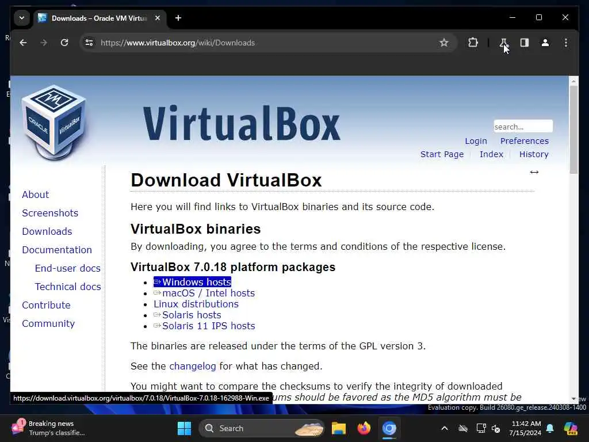Reload the VirtualBox downloads page
Viewport: 589px width, 442px height.
pos(64,43)
